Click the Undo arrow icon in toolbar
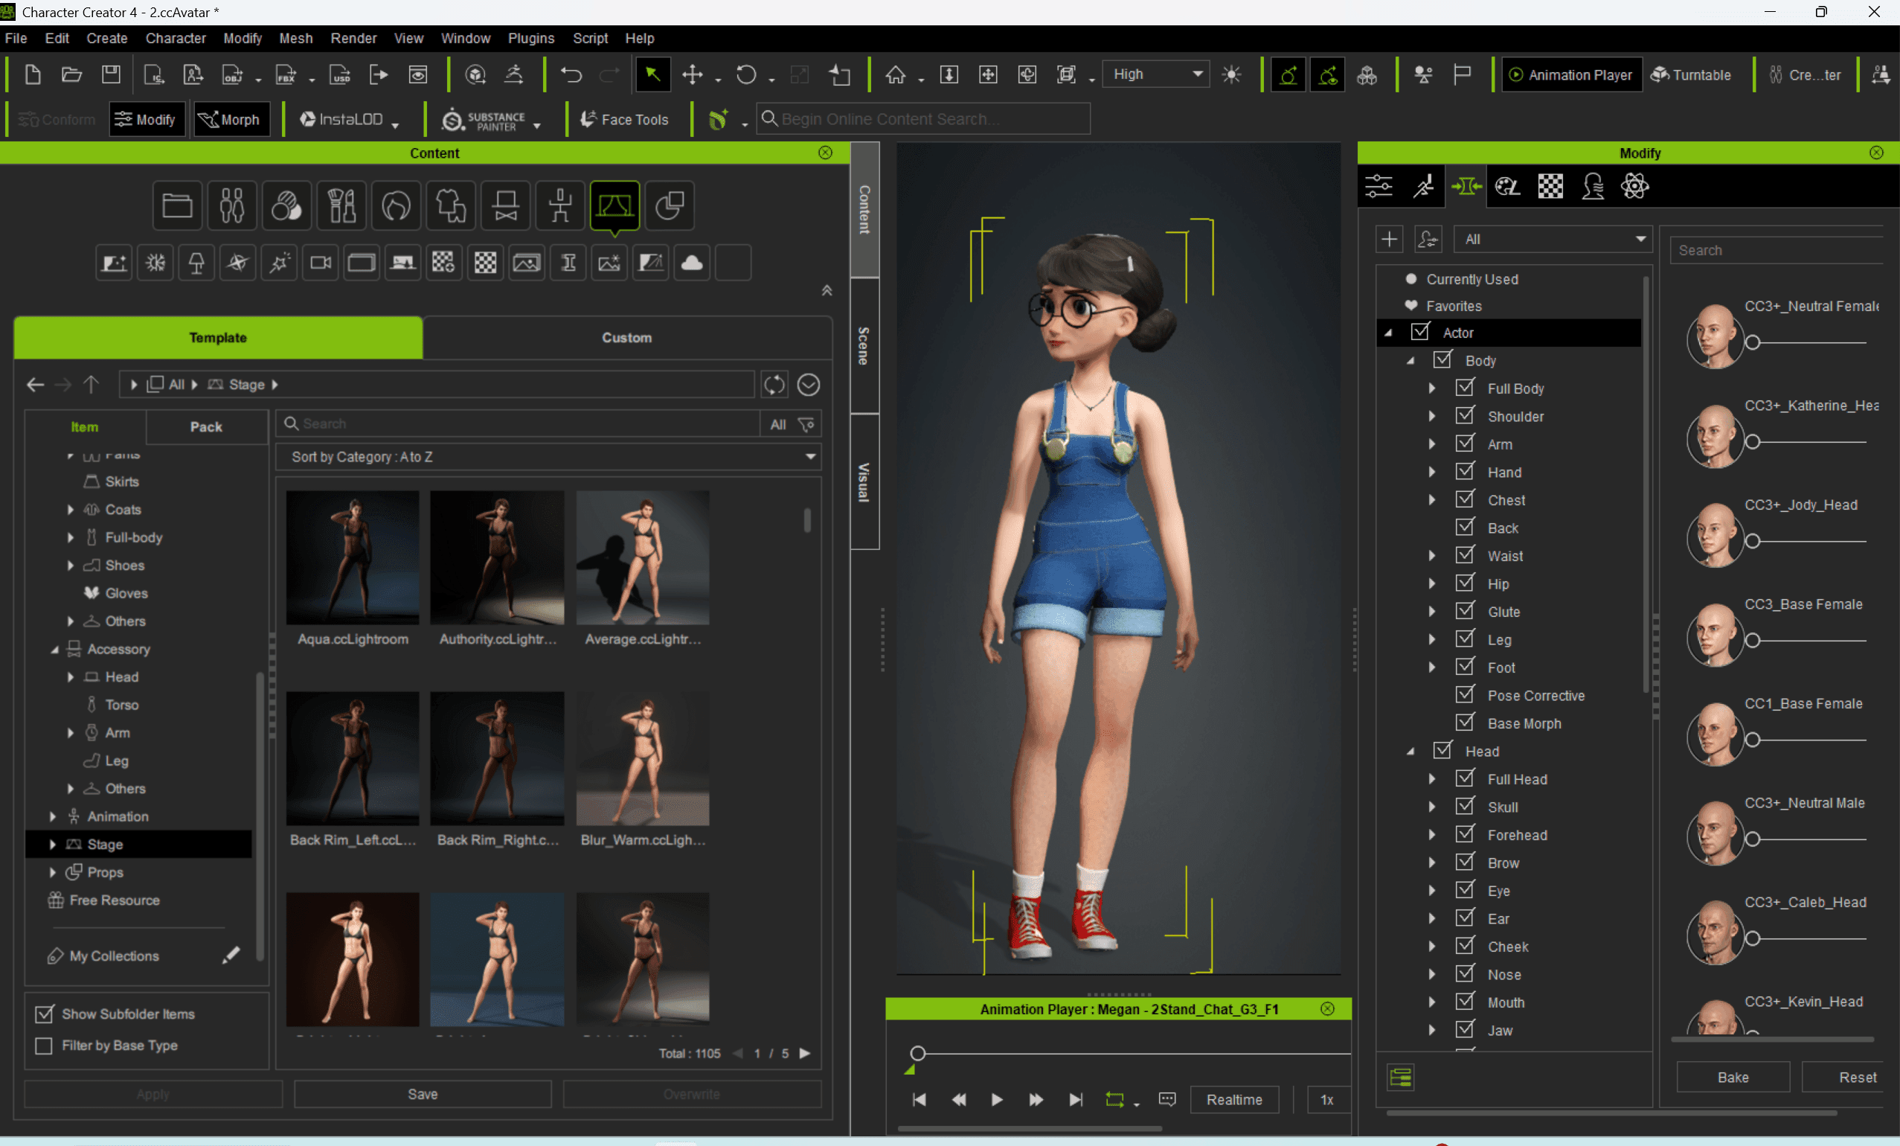This screenshot has width=1900, height=1146. point(571,75)
